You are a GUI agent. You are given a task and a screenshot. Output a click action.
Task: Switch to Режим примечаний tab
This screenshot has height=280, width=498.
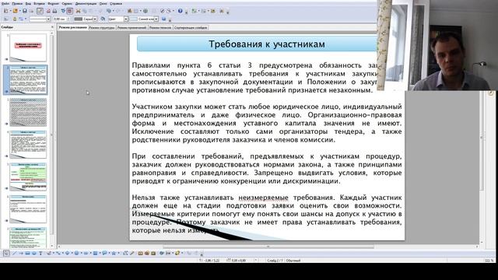tap(132, 28)
